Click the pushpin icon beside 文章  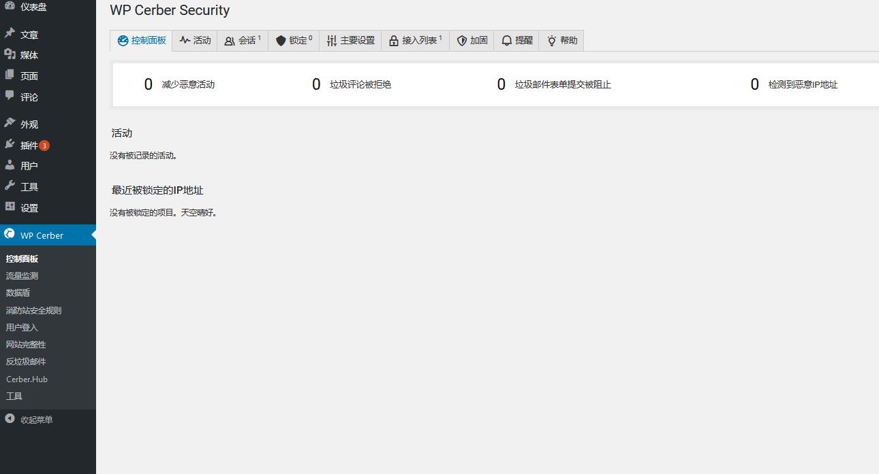coord(10,33)
